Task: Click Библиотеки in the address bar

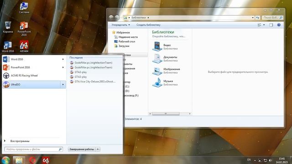Action: click(x=139, y=17)
